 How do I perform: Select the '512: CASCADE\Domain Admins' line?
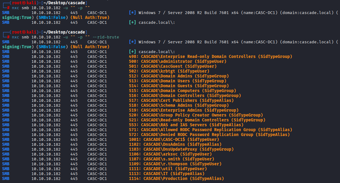179,76
